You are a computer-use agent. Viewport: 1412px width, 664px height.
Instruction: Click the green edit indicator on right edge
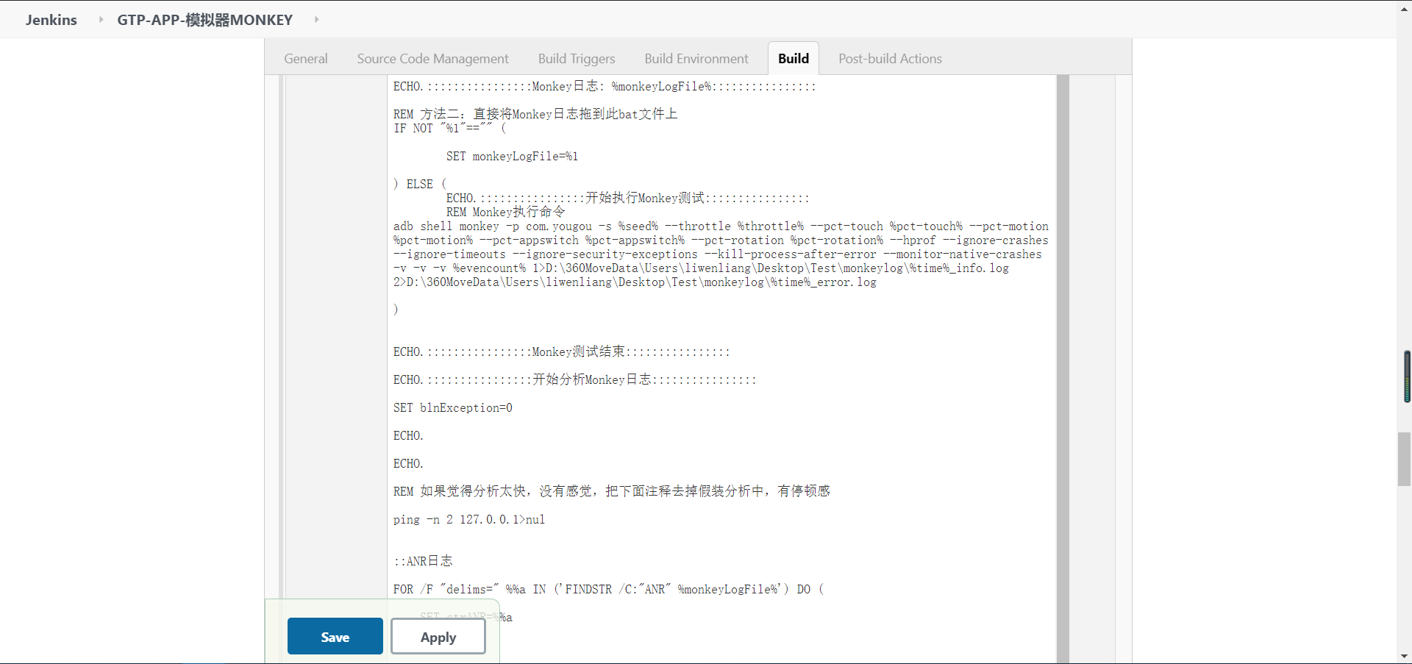[1407, 376]
